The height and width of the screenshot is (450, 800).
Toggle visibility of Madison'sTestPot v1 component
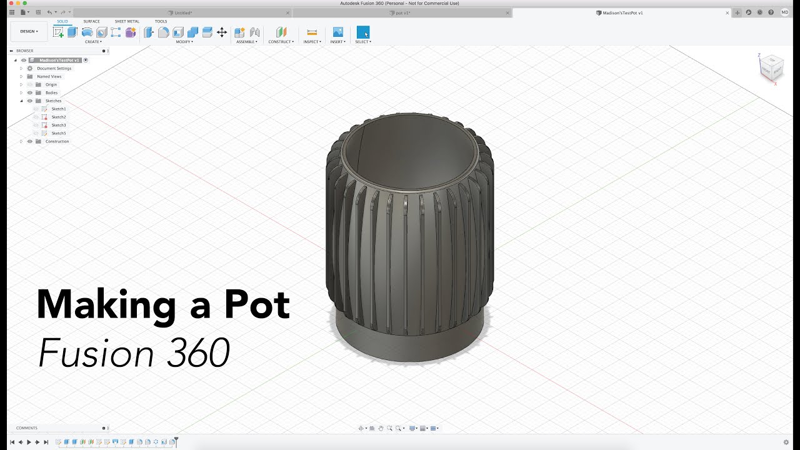(24, 60)
